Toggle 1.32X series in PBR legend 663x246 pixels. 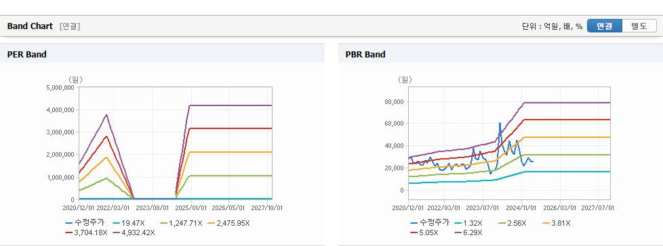click(x=468, y=223)
